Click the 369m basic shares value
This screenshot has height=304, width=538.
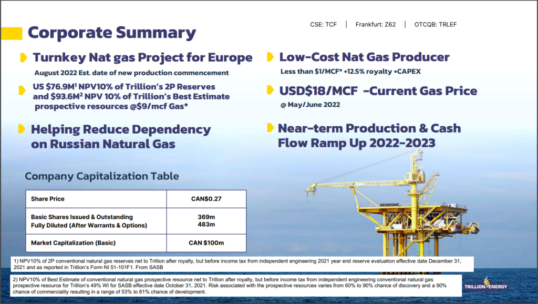[x=206, y=217]
